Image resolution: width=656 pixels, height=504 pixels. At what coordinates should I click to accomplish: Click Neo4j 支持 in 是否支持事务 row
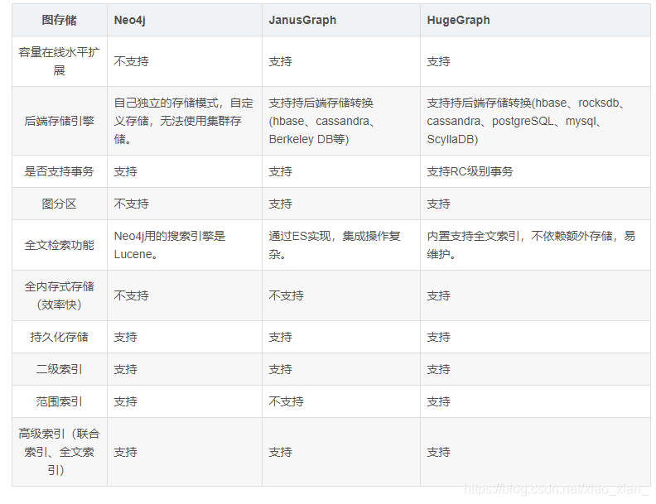point(126,171)
